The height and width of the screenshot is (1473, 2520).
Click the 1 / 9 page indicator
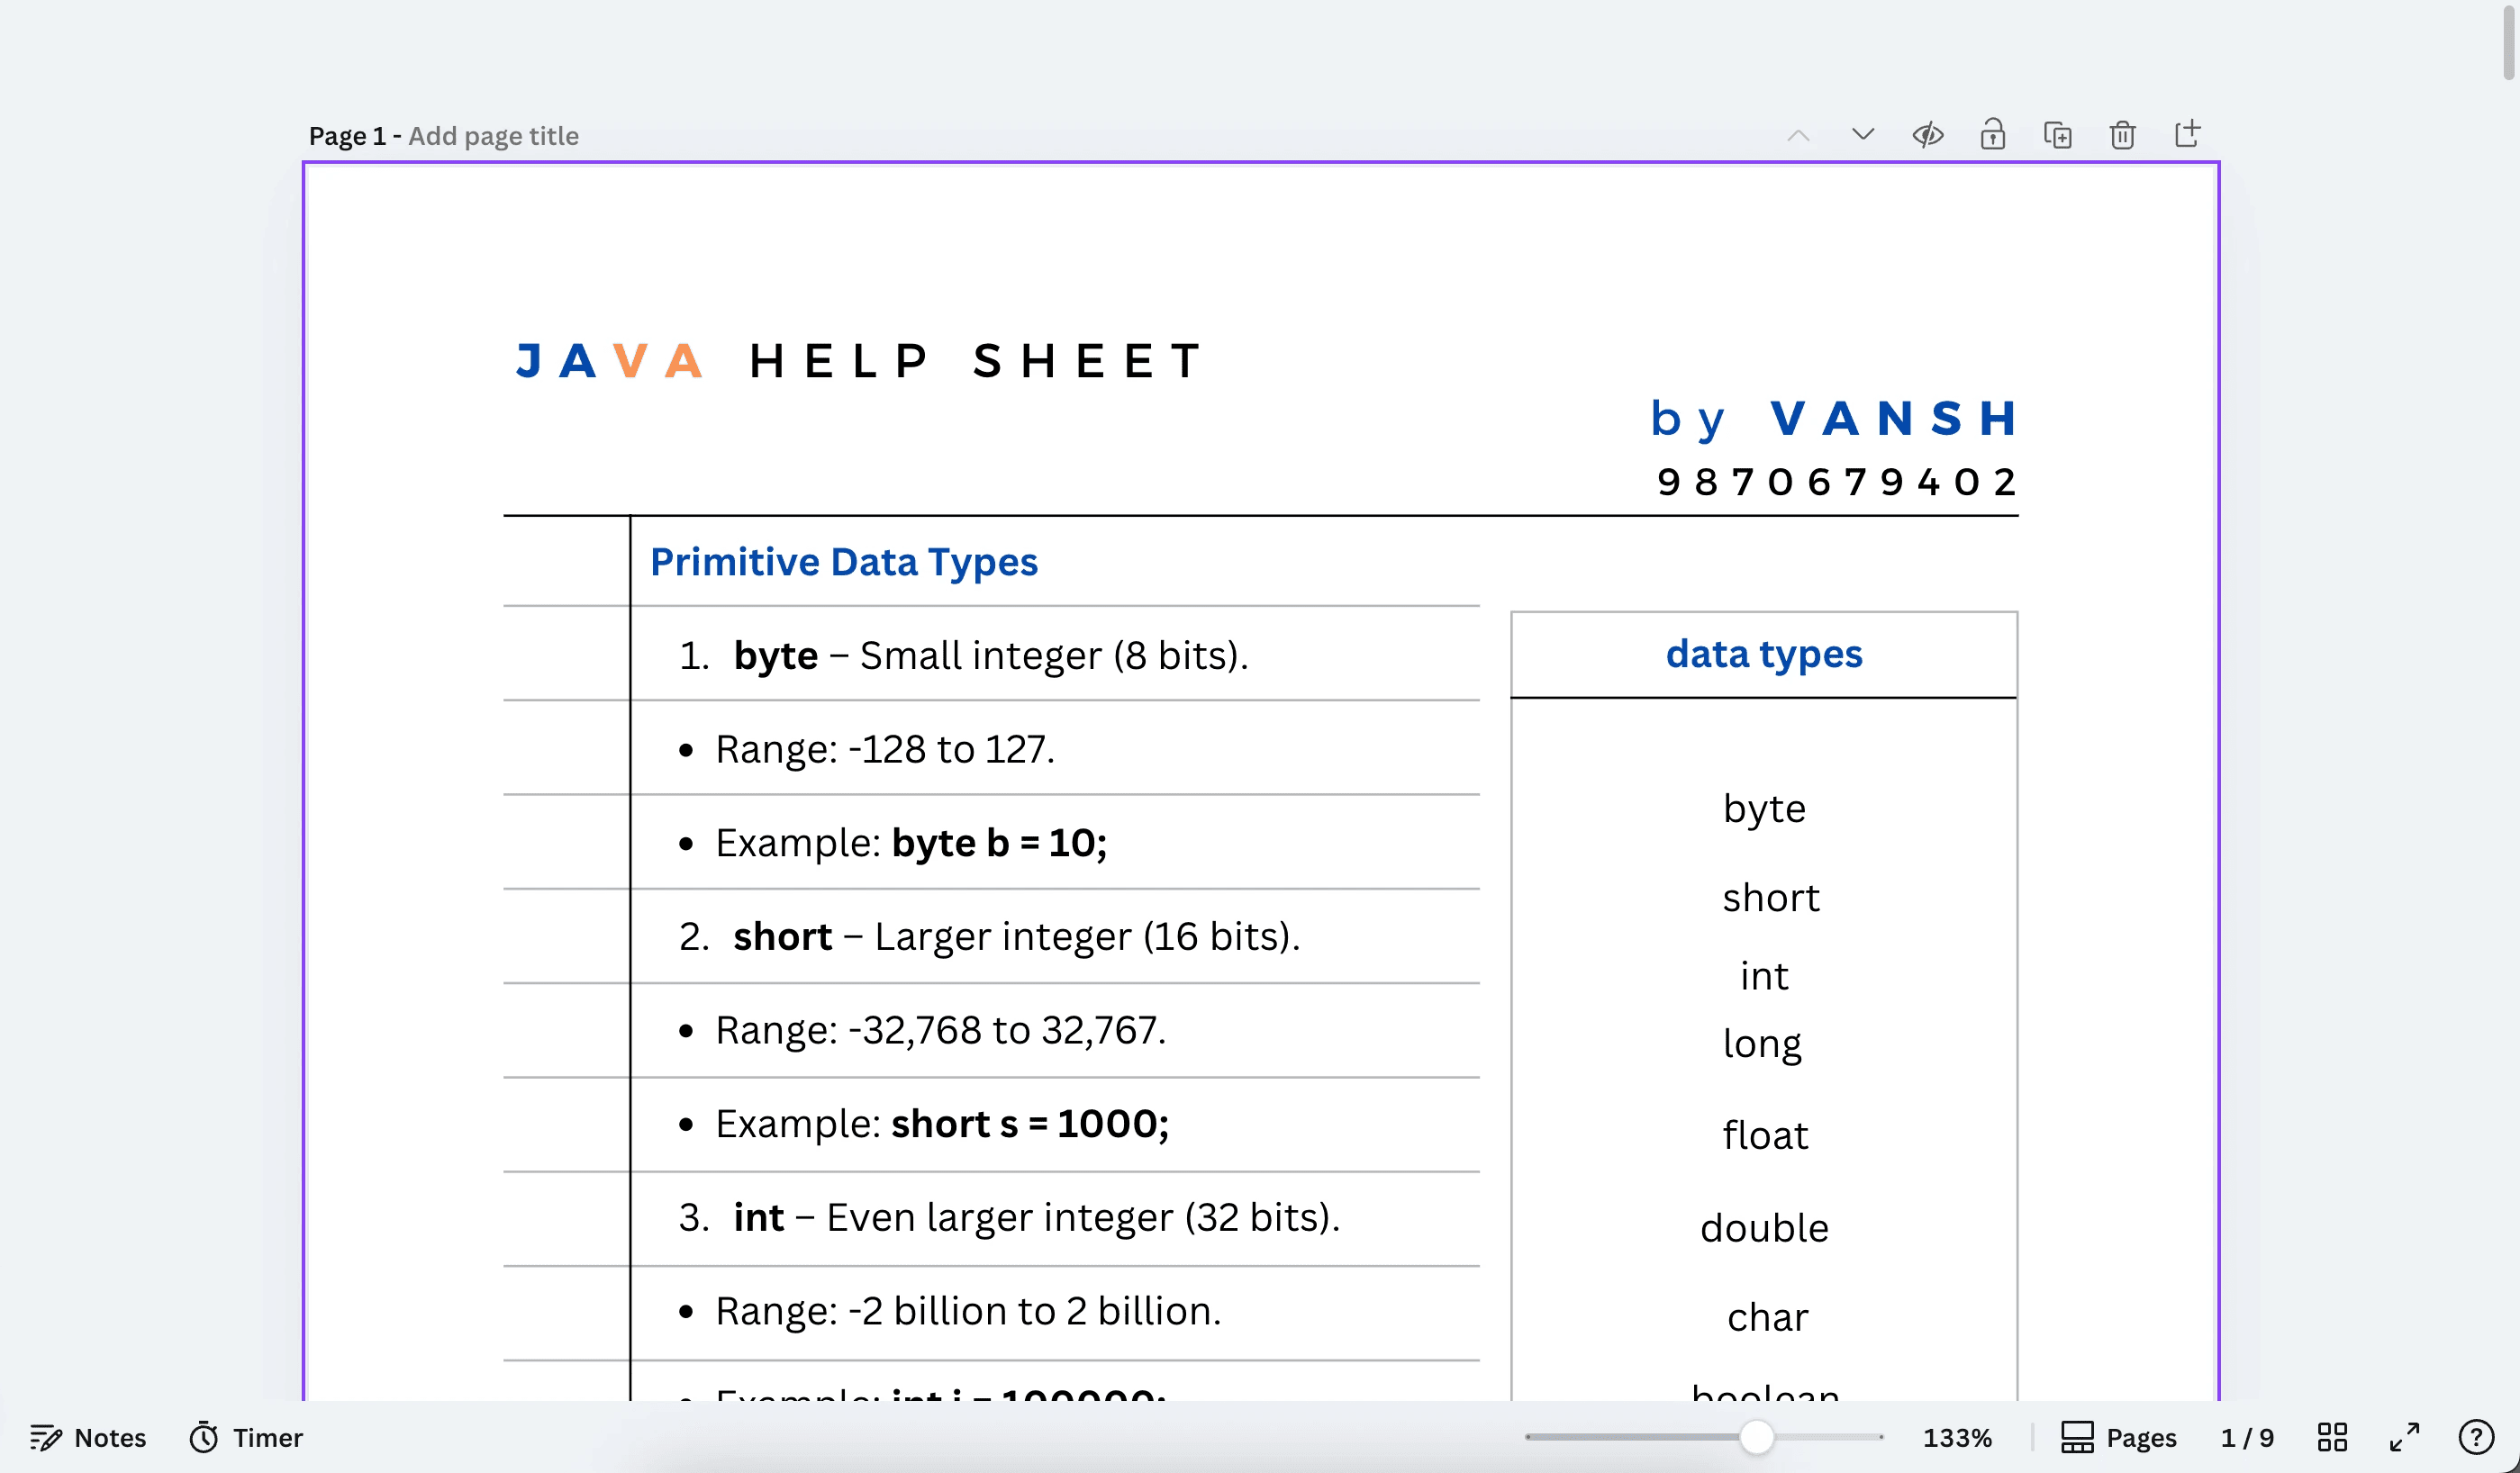2247,1437
